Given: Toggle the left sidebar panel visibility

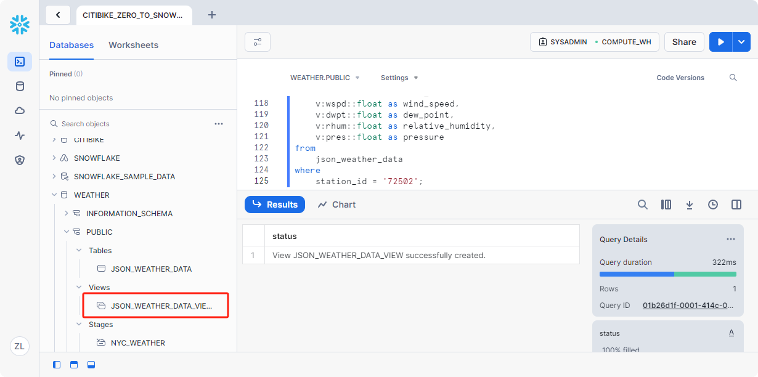Looking at the screenshot, I should pyautogui.click(x=57, y=365).
